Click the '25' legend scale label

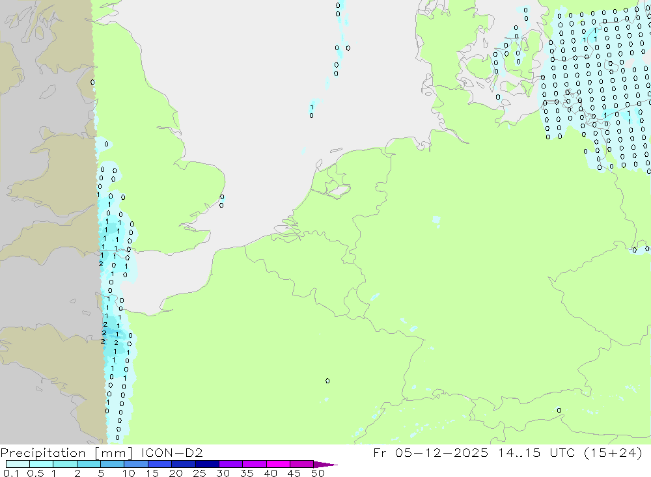click(199, 473)
